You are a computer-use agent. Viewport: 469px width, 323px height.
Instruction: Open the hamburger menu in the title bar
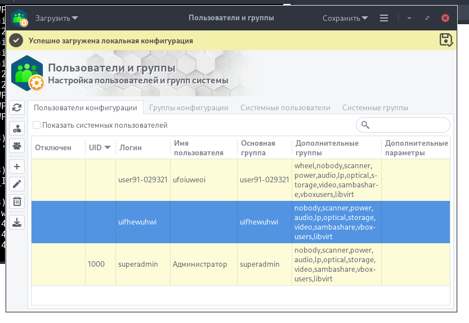(x=384, y=18)
